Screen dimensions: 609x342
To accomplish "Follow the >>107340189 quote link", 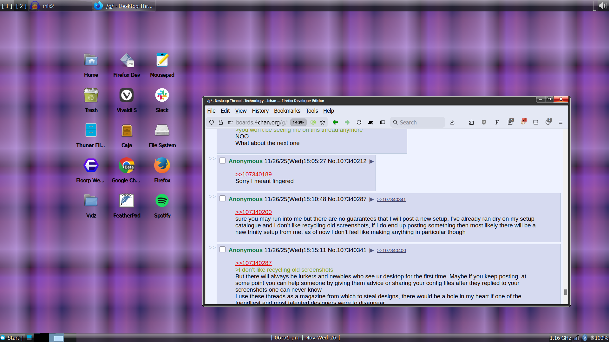I will pyautogui.click(x=253, y=174).
